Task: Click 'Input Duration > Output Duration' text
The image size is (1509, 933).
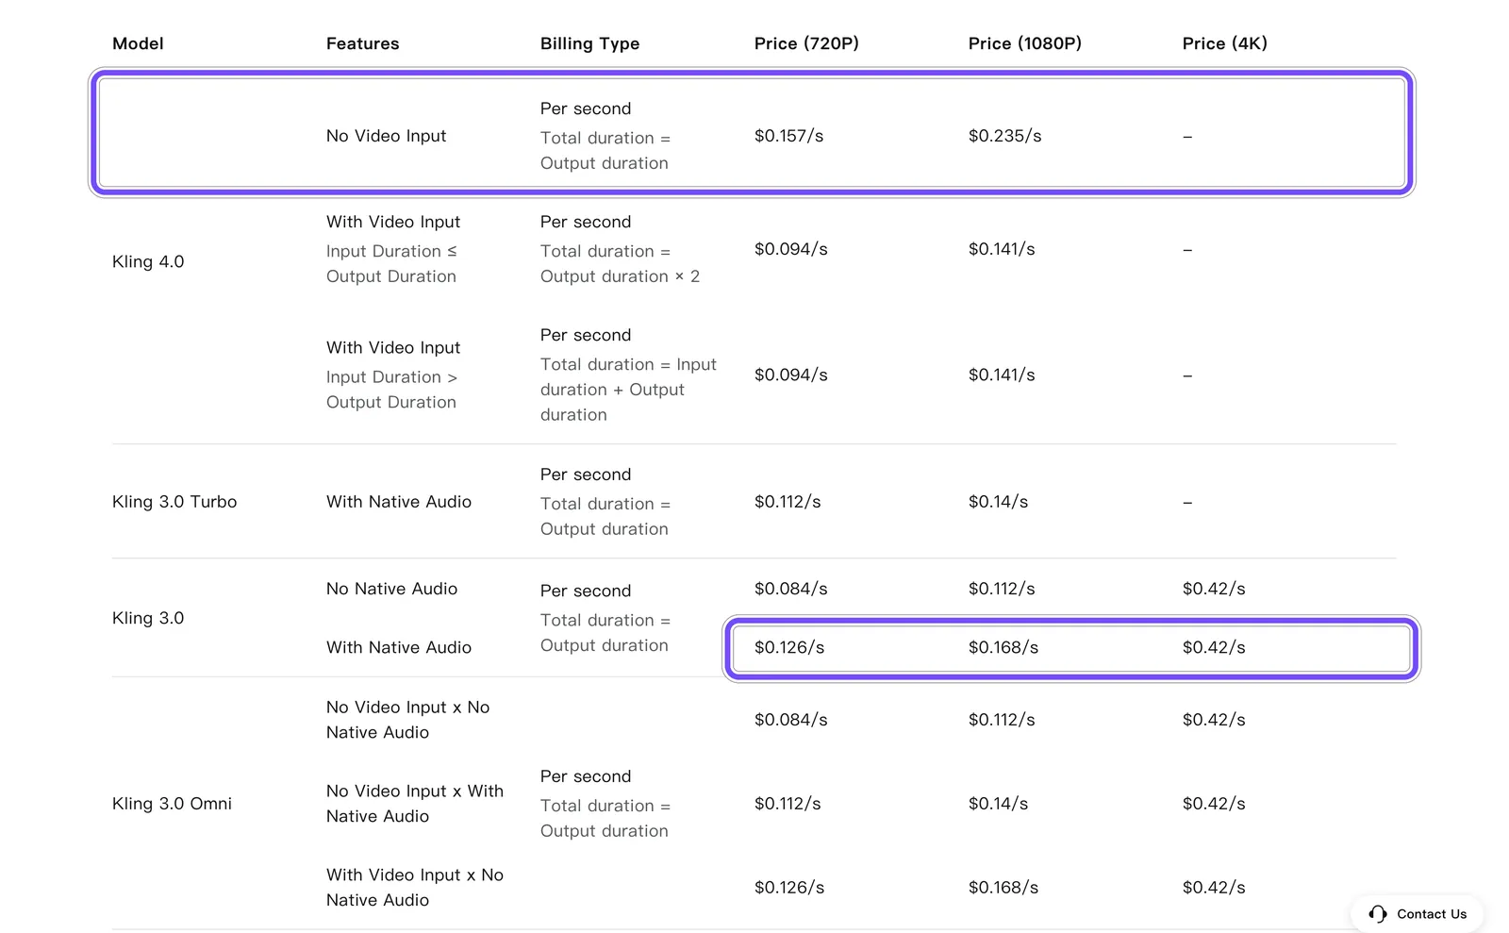Action: click(391, 389)
